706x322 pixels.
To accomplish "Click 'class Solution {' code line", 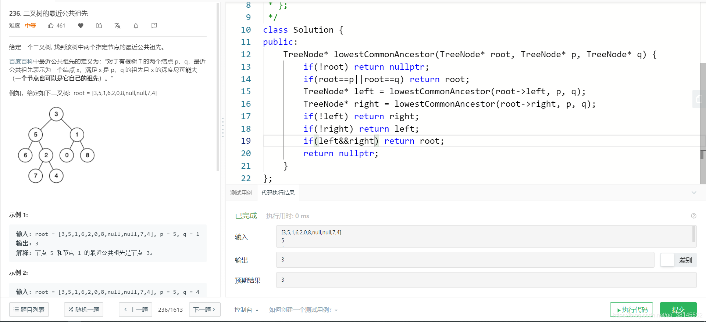I will (x=303, y=30).
